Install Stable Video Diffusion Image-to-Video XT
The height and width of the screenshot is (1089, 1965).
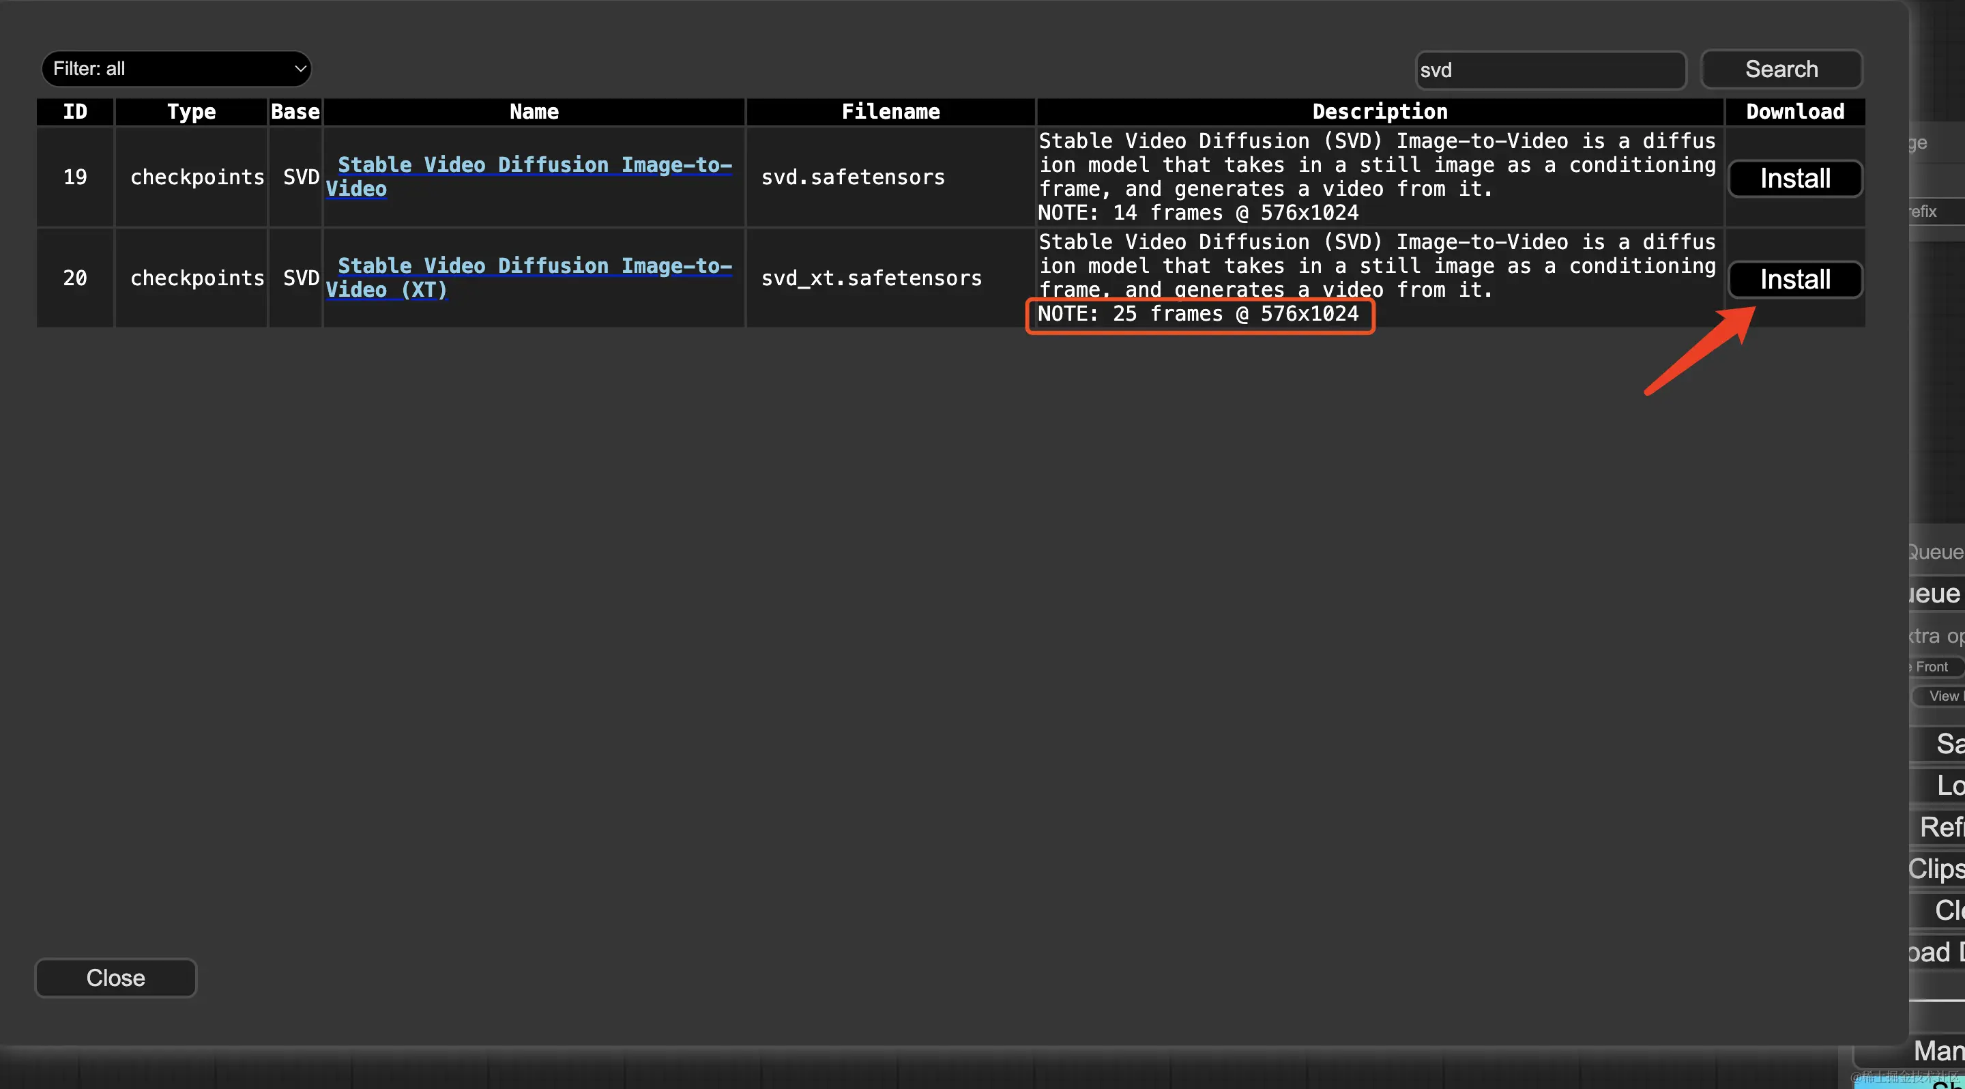coord(1795,278)
